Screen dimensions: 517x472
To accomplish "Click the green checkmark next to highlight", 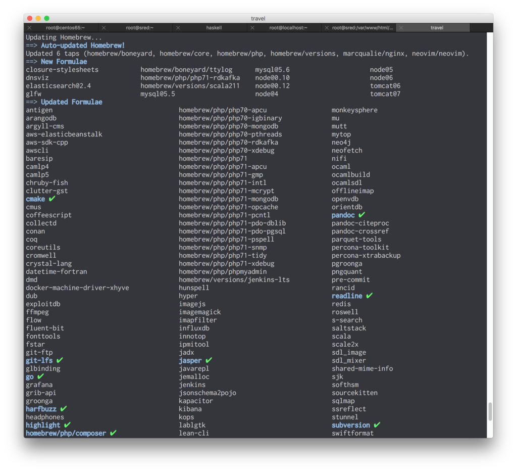I will (67, 425).
